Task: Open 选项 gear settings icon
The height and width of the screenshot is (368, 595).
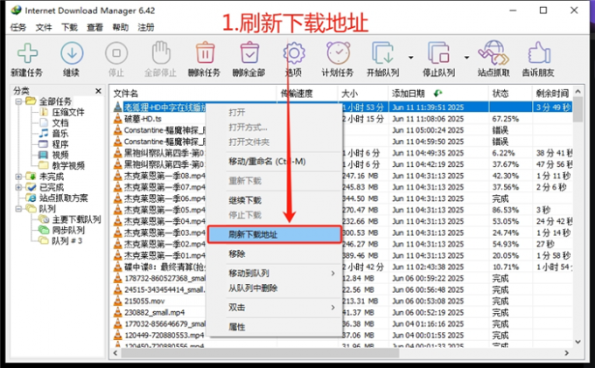Action: click(294, 53)
